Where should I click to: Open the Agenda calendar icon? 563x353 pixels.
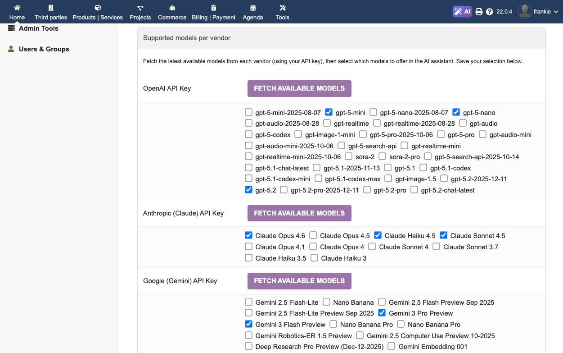[253, 8]
